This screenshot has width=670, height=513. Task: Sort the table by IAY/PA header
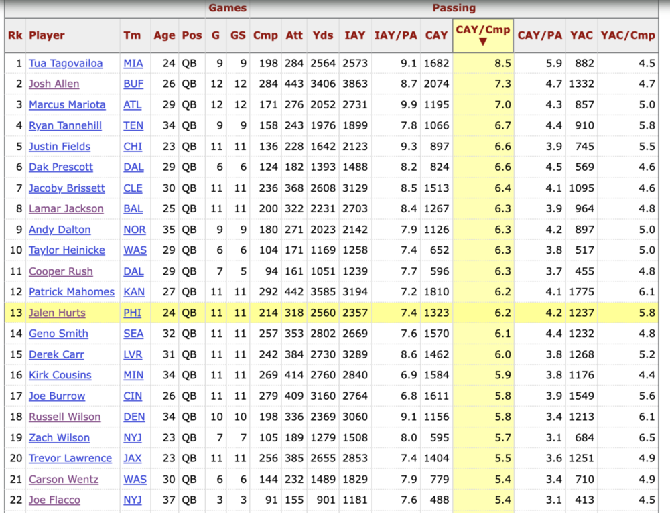coord(395,35)
